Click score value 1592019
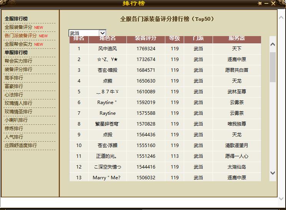The height and width of the screenshot is (210, 286). 146,103
